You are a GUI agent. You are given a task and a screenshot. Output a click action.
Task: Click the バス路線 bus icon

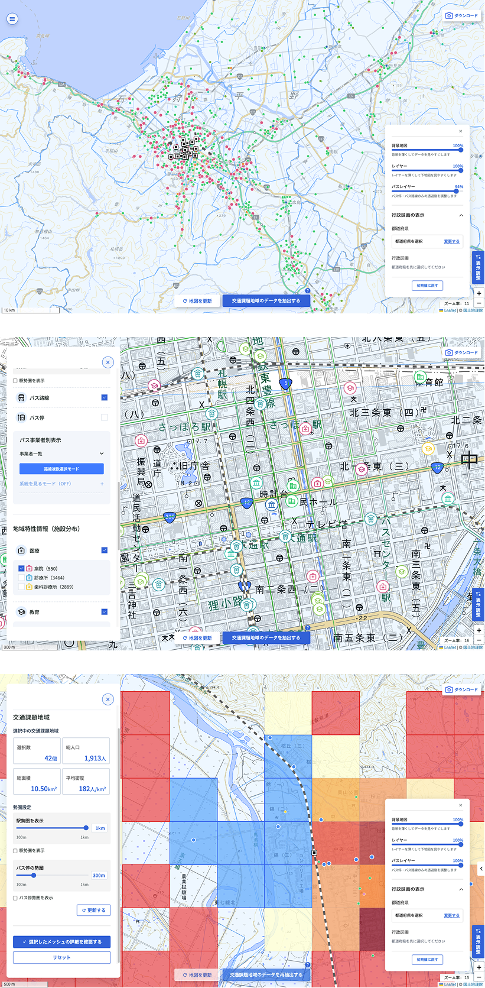click(21, 398)
